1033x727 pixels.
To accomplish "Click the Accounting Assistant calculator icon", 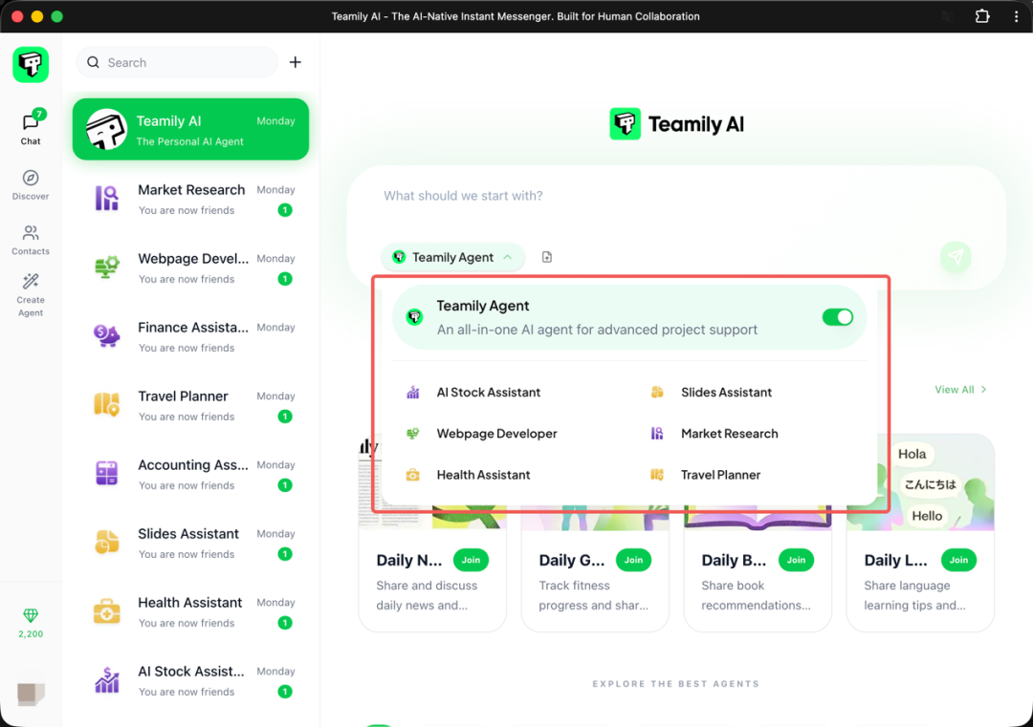I will click(107, 473).
